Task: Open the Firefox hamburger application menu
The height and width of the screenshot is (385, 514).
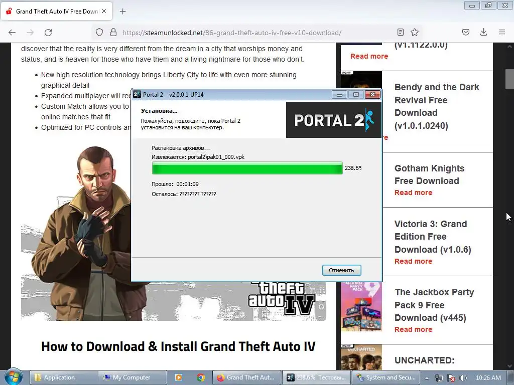Action: click(x=502, y=32)
